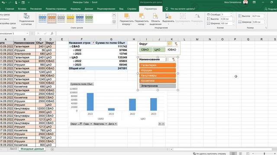This screenshot has height=155, width=277.
Task: Click the plus expand-field button on the pivot chart
Action: click(160, 124)
